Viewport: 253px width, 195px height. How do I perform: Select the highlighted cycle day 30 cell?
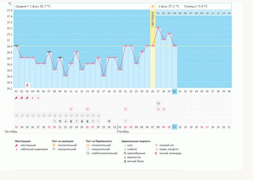click(x=174, y=91)
